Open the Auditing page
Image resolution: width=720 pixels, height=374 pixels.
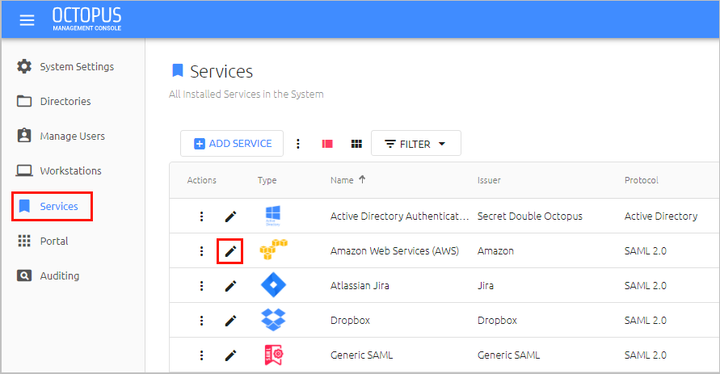(x=48, y=275)
